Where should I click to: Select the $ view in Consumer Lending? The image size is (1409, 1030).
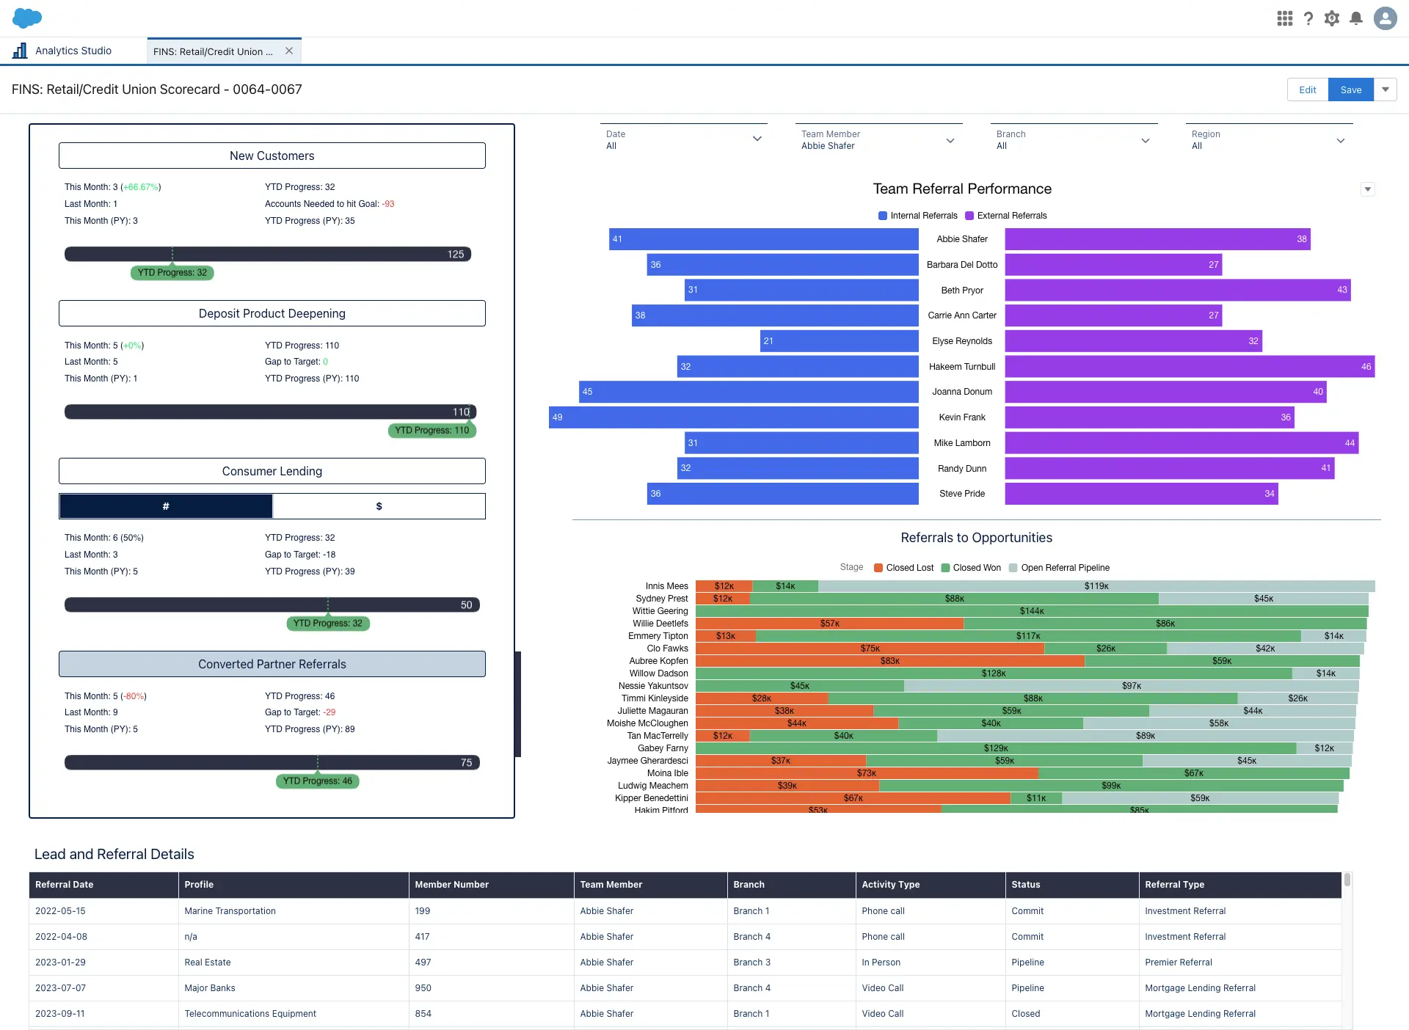point(379,505)
